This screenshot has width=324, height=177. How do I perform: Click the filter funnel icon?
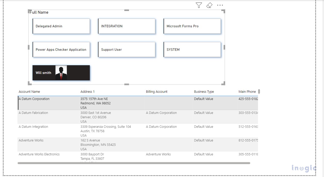[199, 5]
